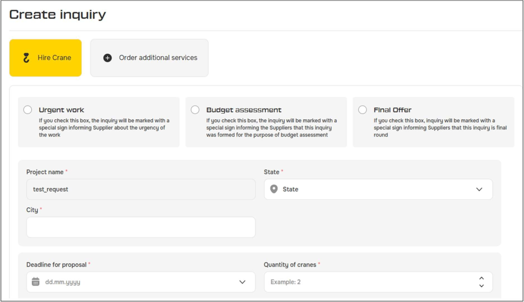Viewport: 524px width, 302px height.
Task: Select the Urgent work radio button
Action: pyautogui.click(x=28, y=110)
